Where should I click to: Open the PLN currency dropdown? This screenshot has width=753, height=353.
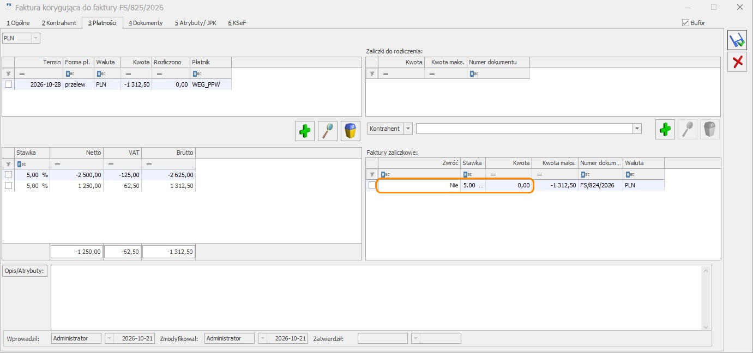point(35,38)
